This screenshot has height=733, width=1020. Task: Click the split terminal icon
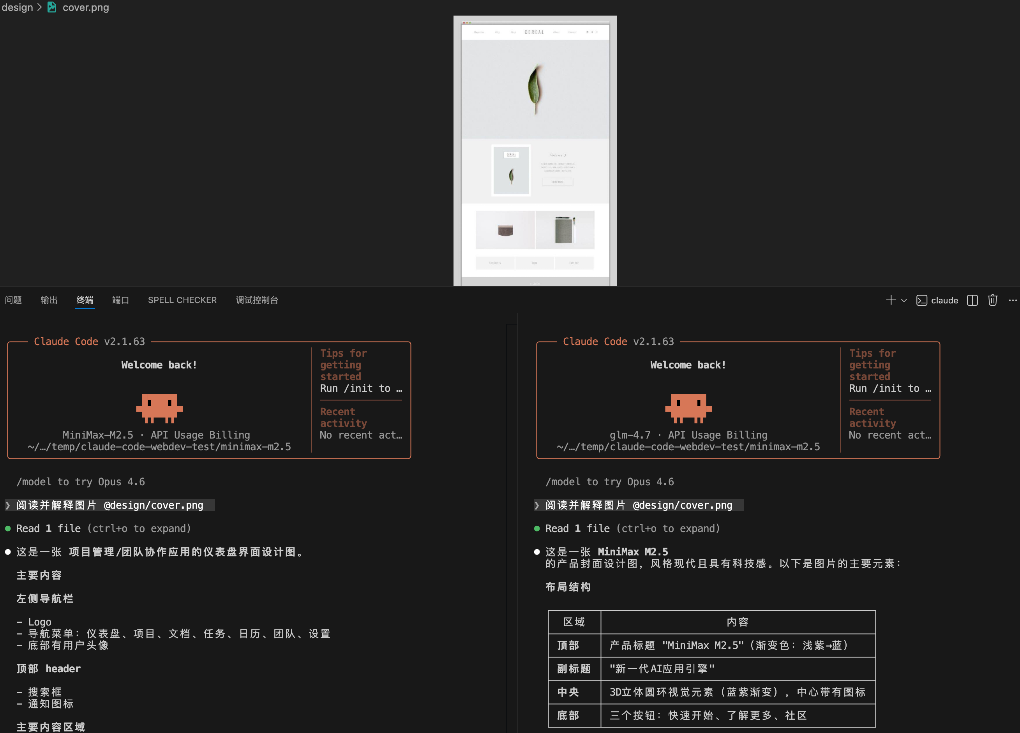[972, 300]
